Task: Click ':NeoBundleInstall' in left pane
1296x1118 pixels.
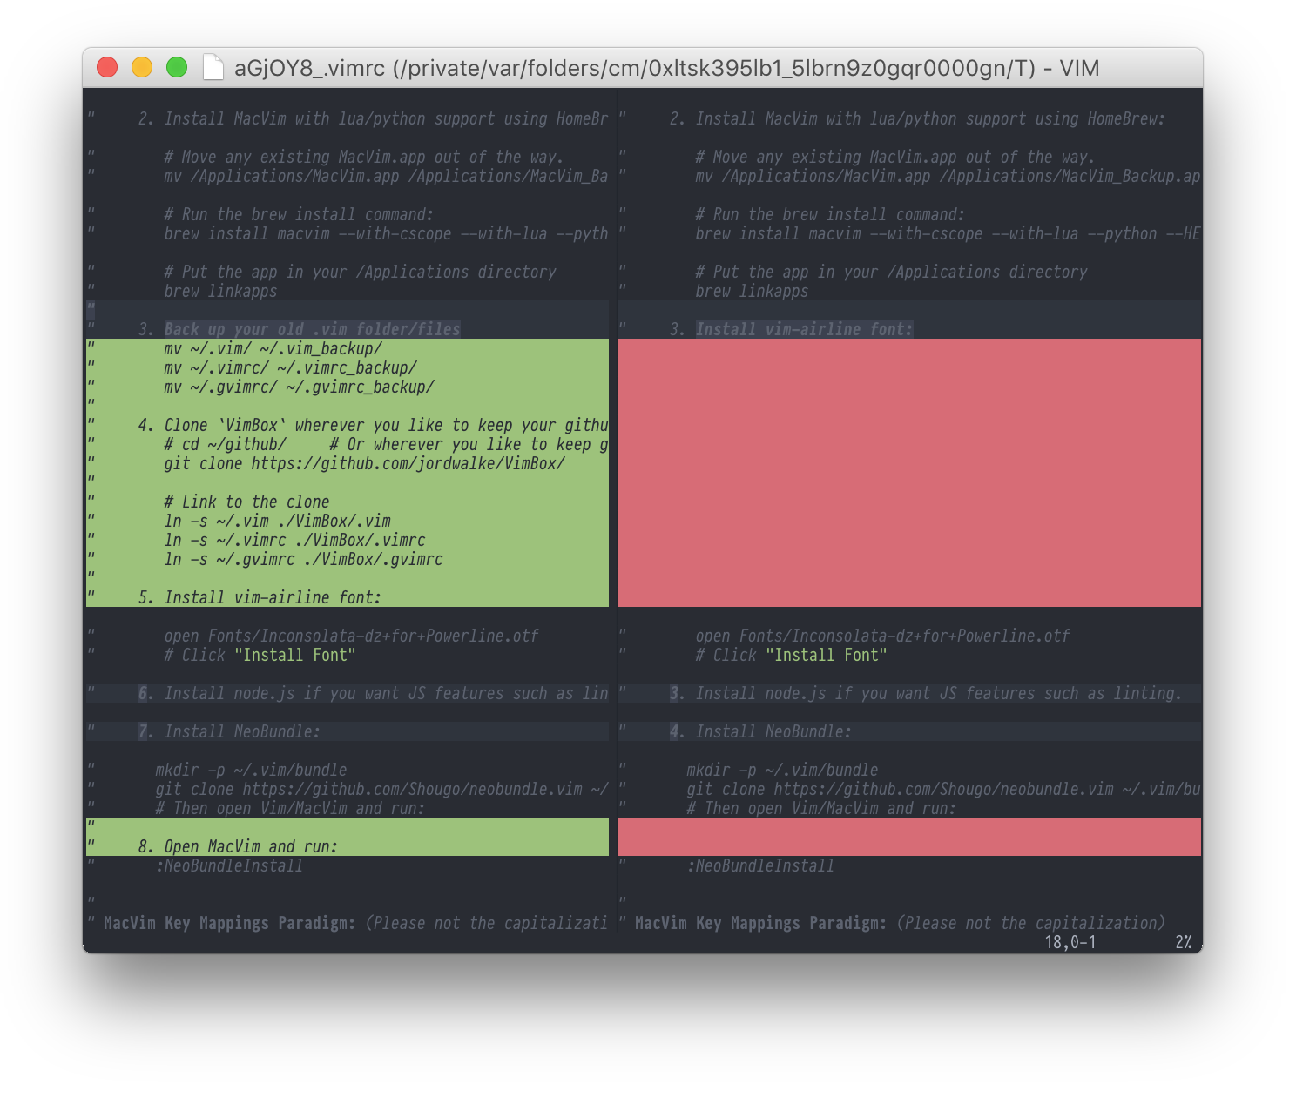Action: (229, 865)
